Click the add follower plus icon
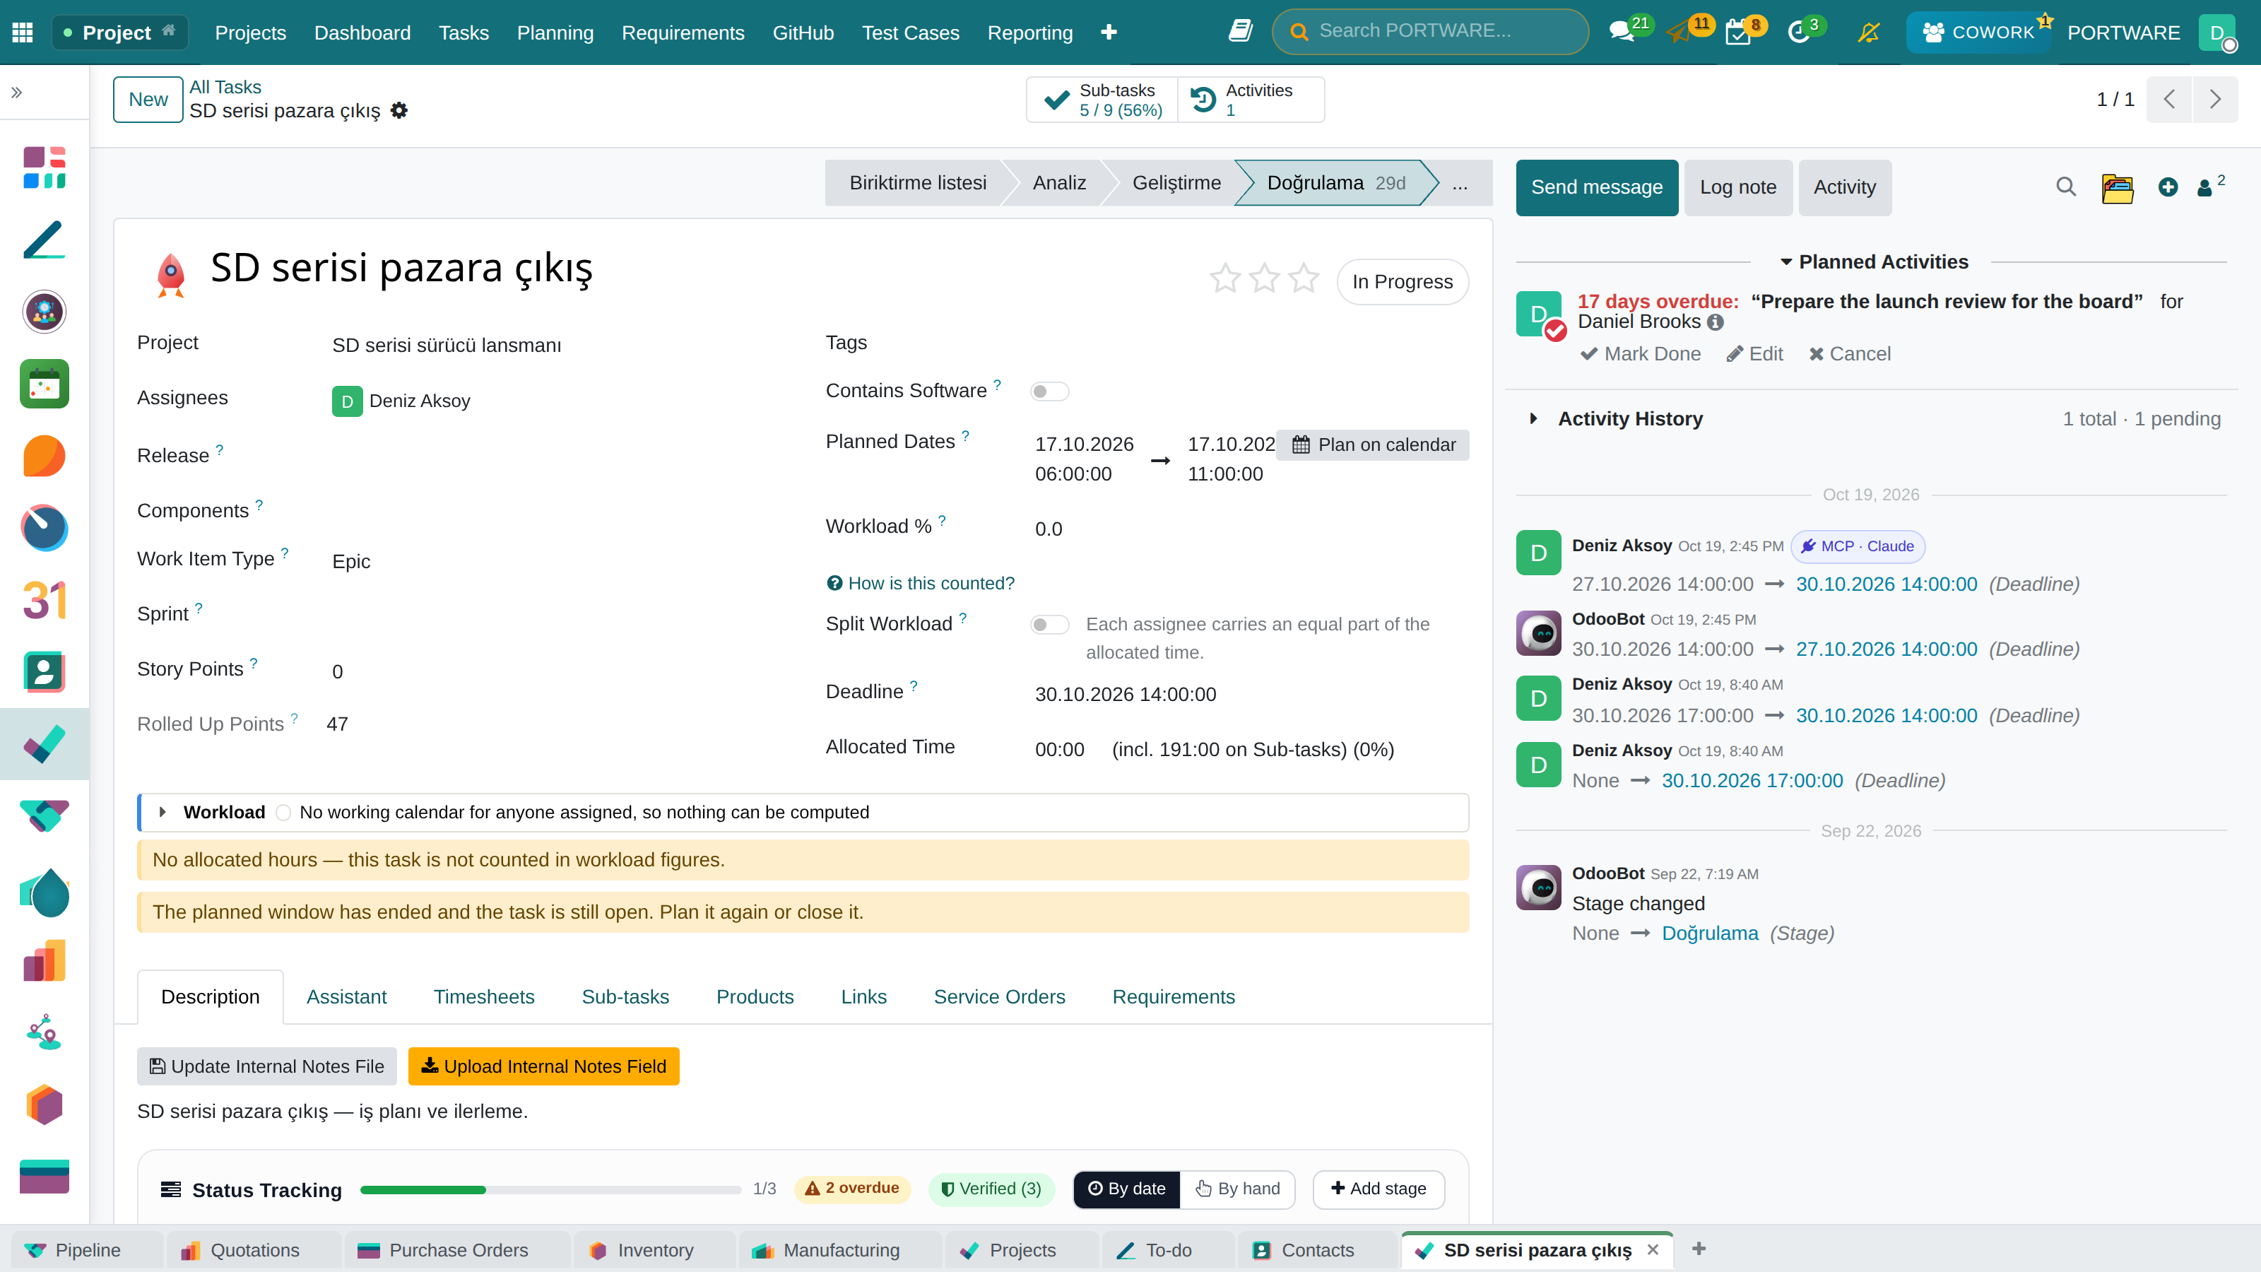This screenshot has width=2261, height=1272. tap(2168, 187)
